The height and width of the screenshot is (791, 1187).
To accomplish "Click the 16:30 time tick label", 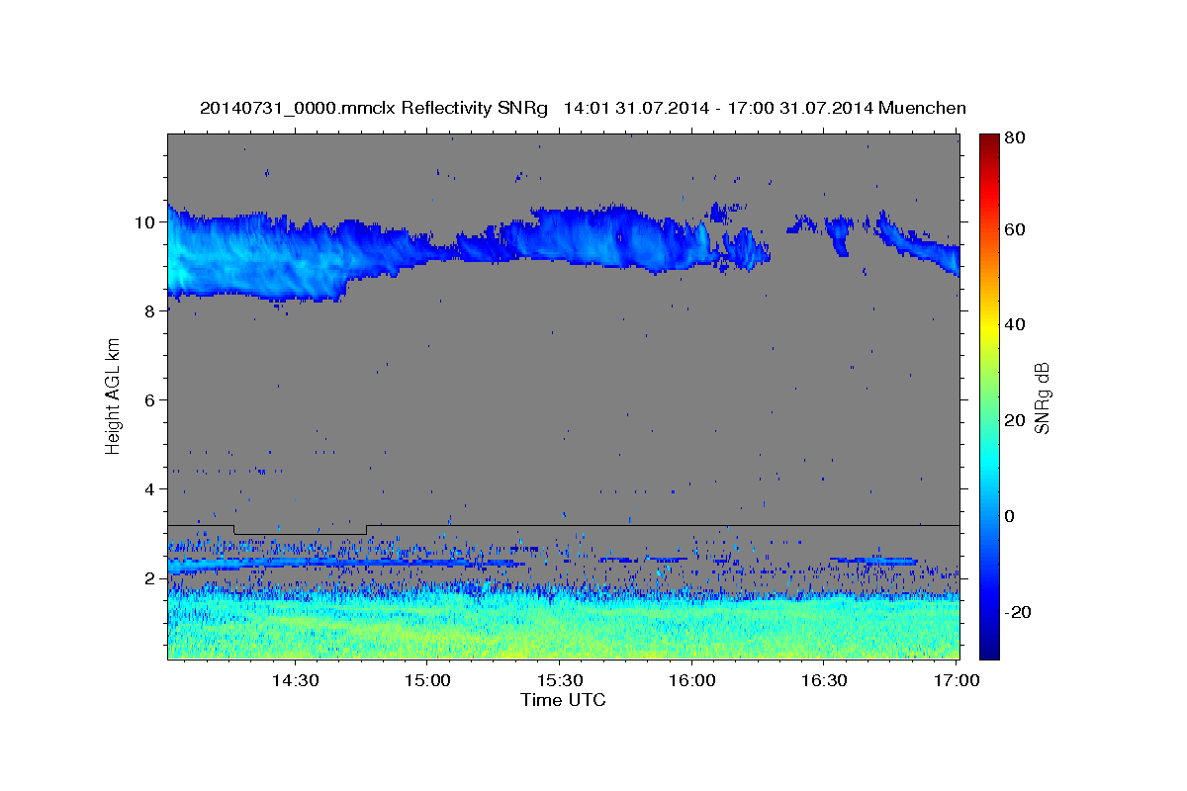I will tap(825, 680).
